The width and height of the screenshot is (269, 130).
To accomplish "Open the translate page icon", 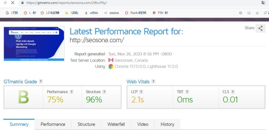I will 263,3.
